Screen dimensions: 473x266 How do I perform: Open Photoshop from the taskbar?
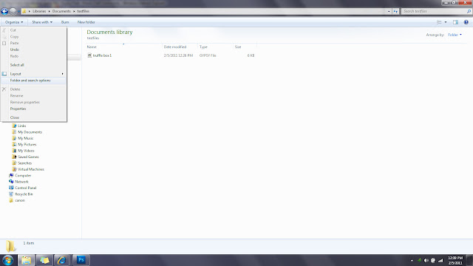(x=81, y=260)
